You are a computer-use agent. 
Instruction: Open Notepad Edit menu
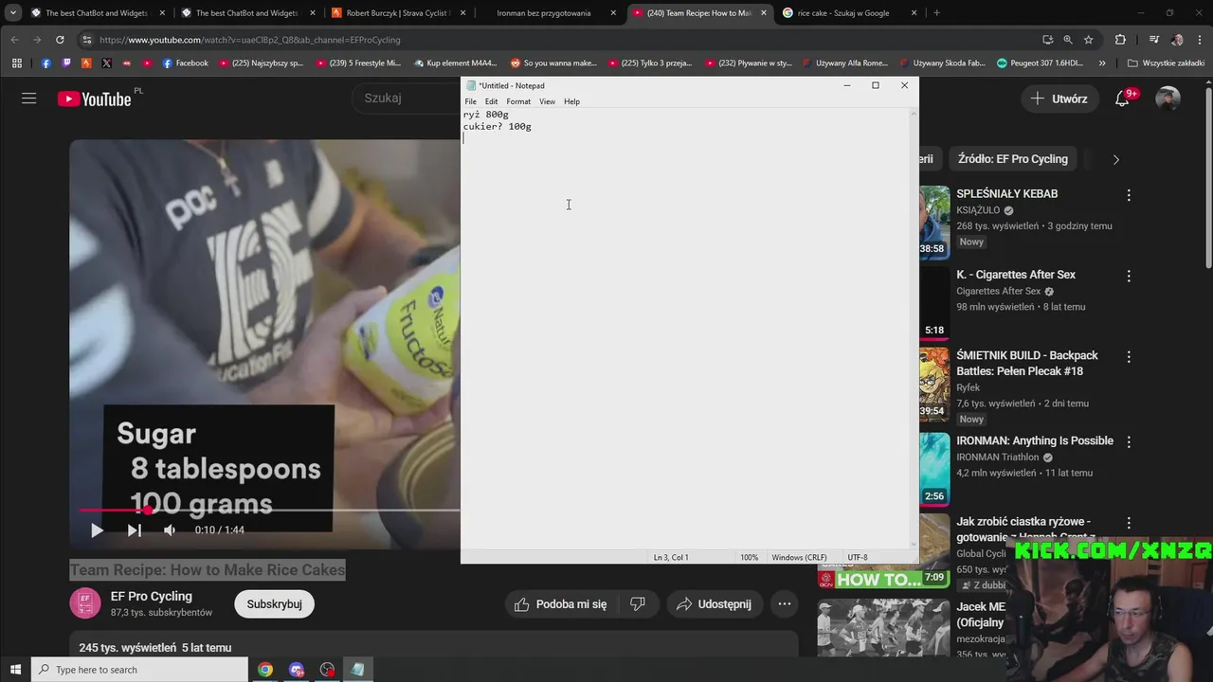point(491,101)
